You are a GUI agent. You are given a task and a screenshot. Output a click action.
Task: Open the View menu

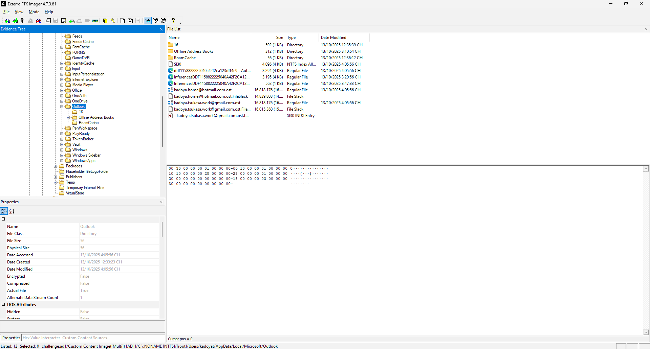pos(19,12)
